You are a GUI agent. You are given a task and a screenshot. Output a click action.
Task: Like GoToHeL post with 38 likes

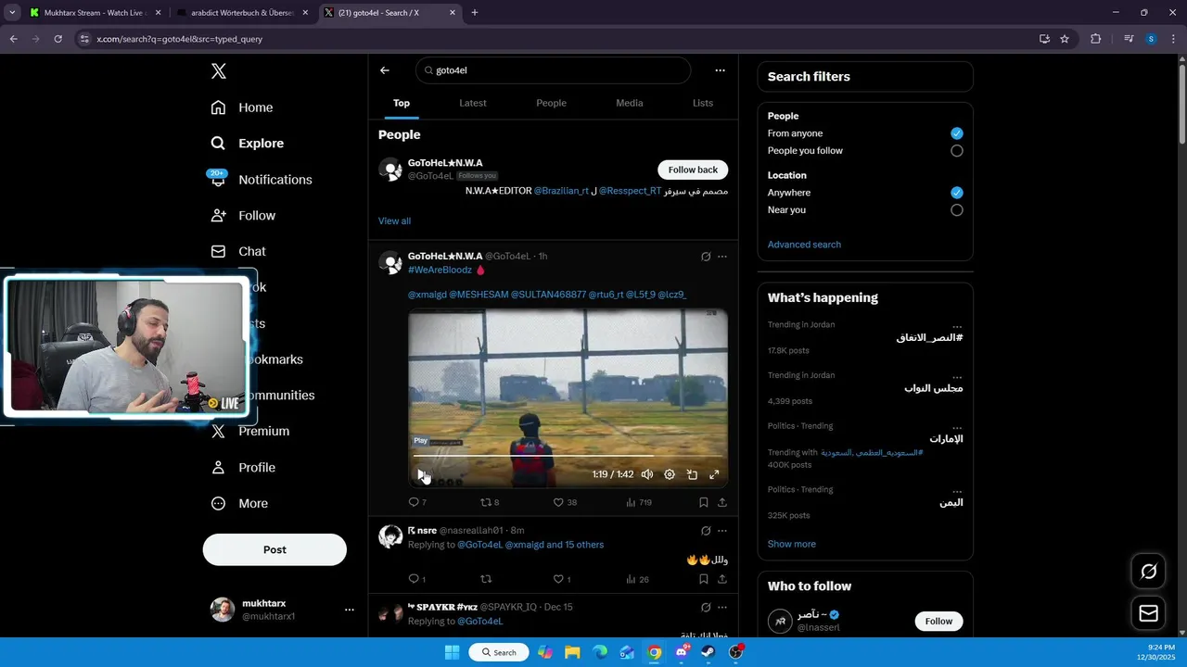(x=564, y=502)
